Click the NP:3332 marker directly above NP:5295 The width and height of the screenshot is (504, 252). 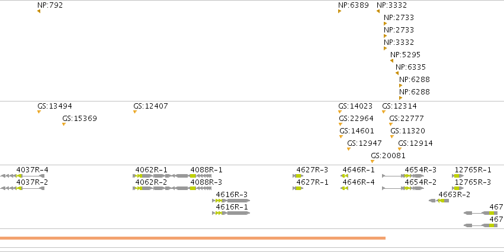pyautogui.click(x=386, y=48)
